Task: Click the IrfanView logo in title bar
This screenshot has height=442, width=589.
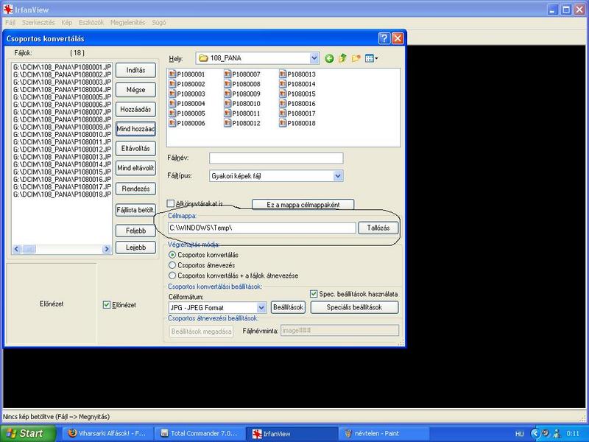Action: click(8, 9)
